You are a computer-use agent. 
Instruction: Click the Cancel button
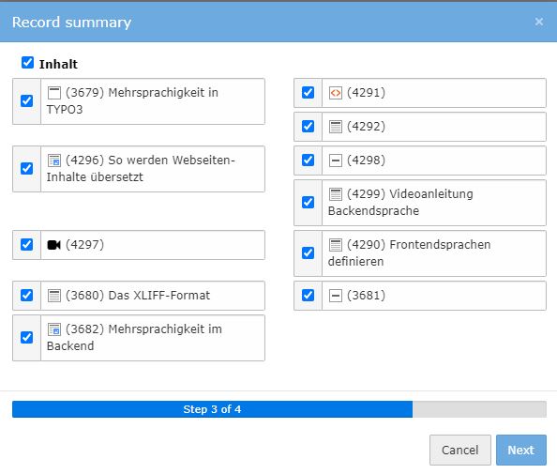pyautogui.click(x=460, y=450)
